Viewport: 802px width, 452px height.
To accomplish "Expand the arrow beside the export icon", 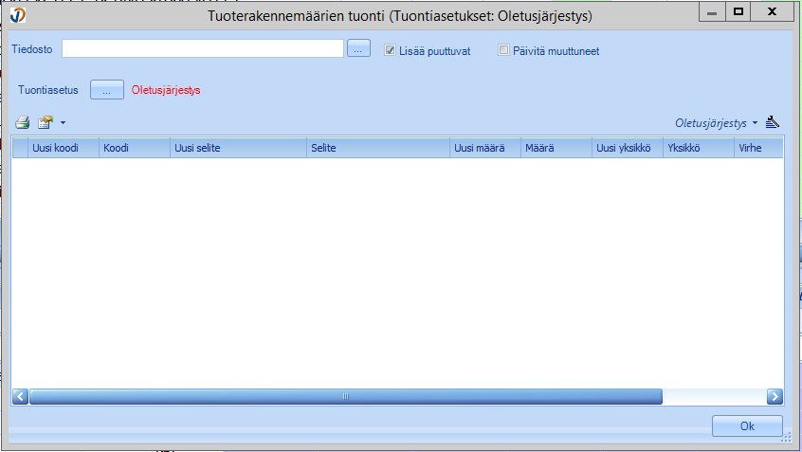I will (x=63, y=123).
